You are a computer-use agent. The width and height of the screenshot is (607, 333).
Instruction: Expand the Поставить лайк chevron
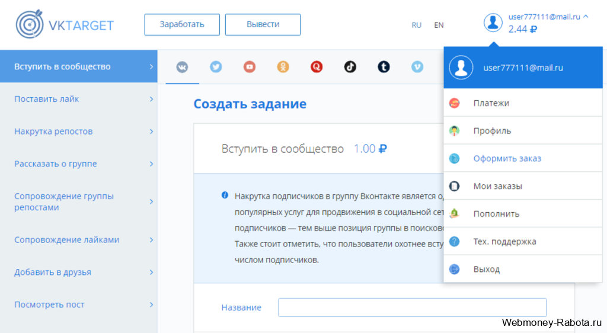click(x=151, y=99)
